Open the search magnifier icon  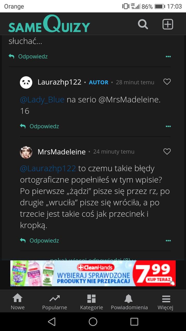pos(143,24)
